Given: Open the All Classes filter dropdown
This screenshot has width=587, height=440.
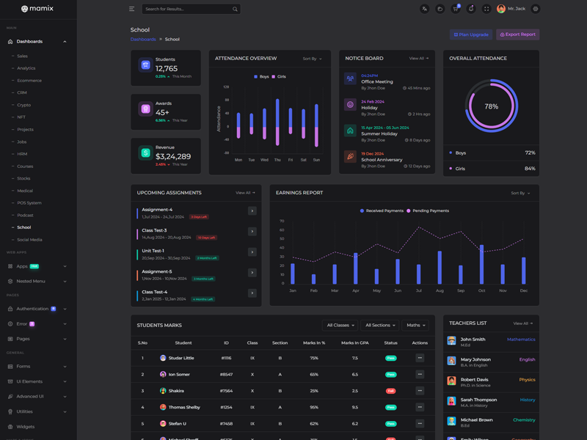Looking at the screenshot, I should 340,325.
